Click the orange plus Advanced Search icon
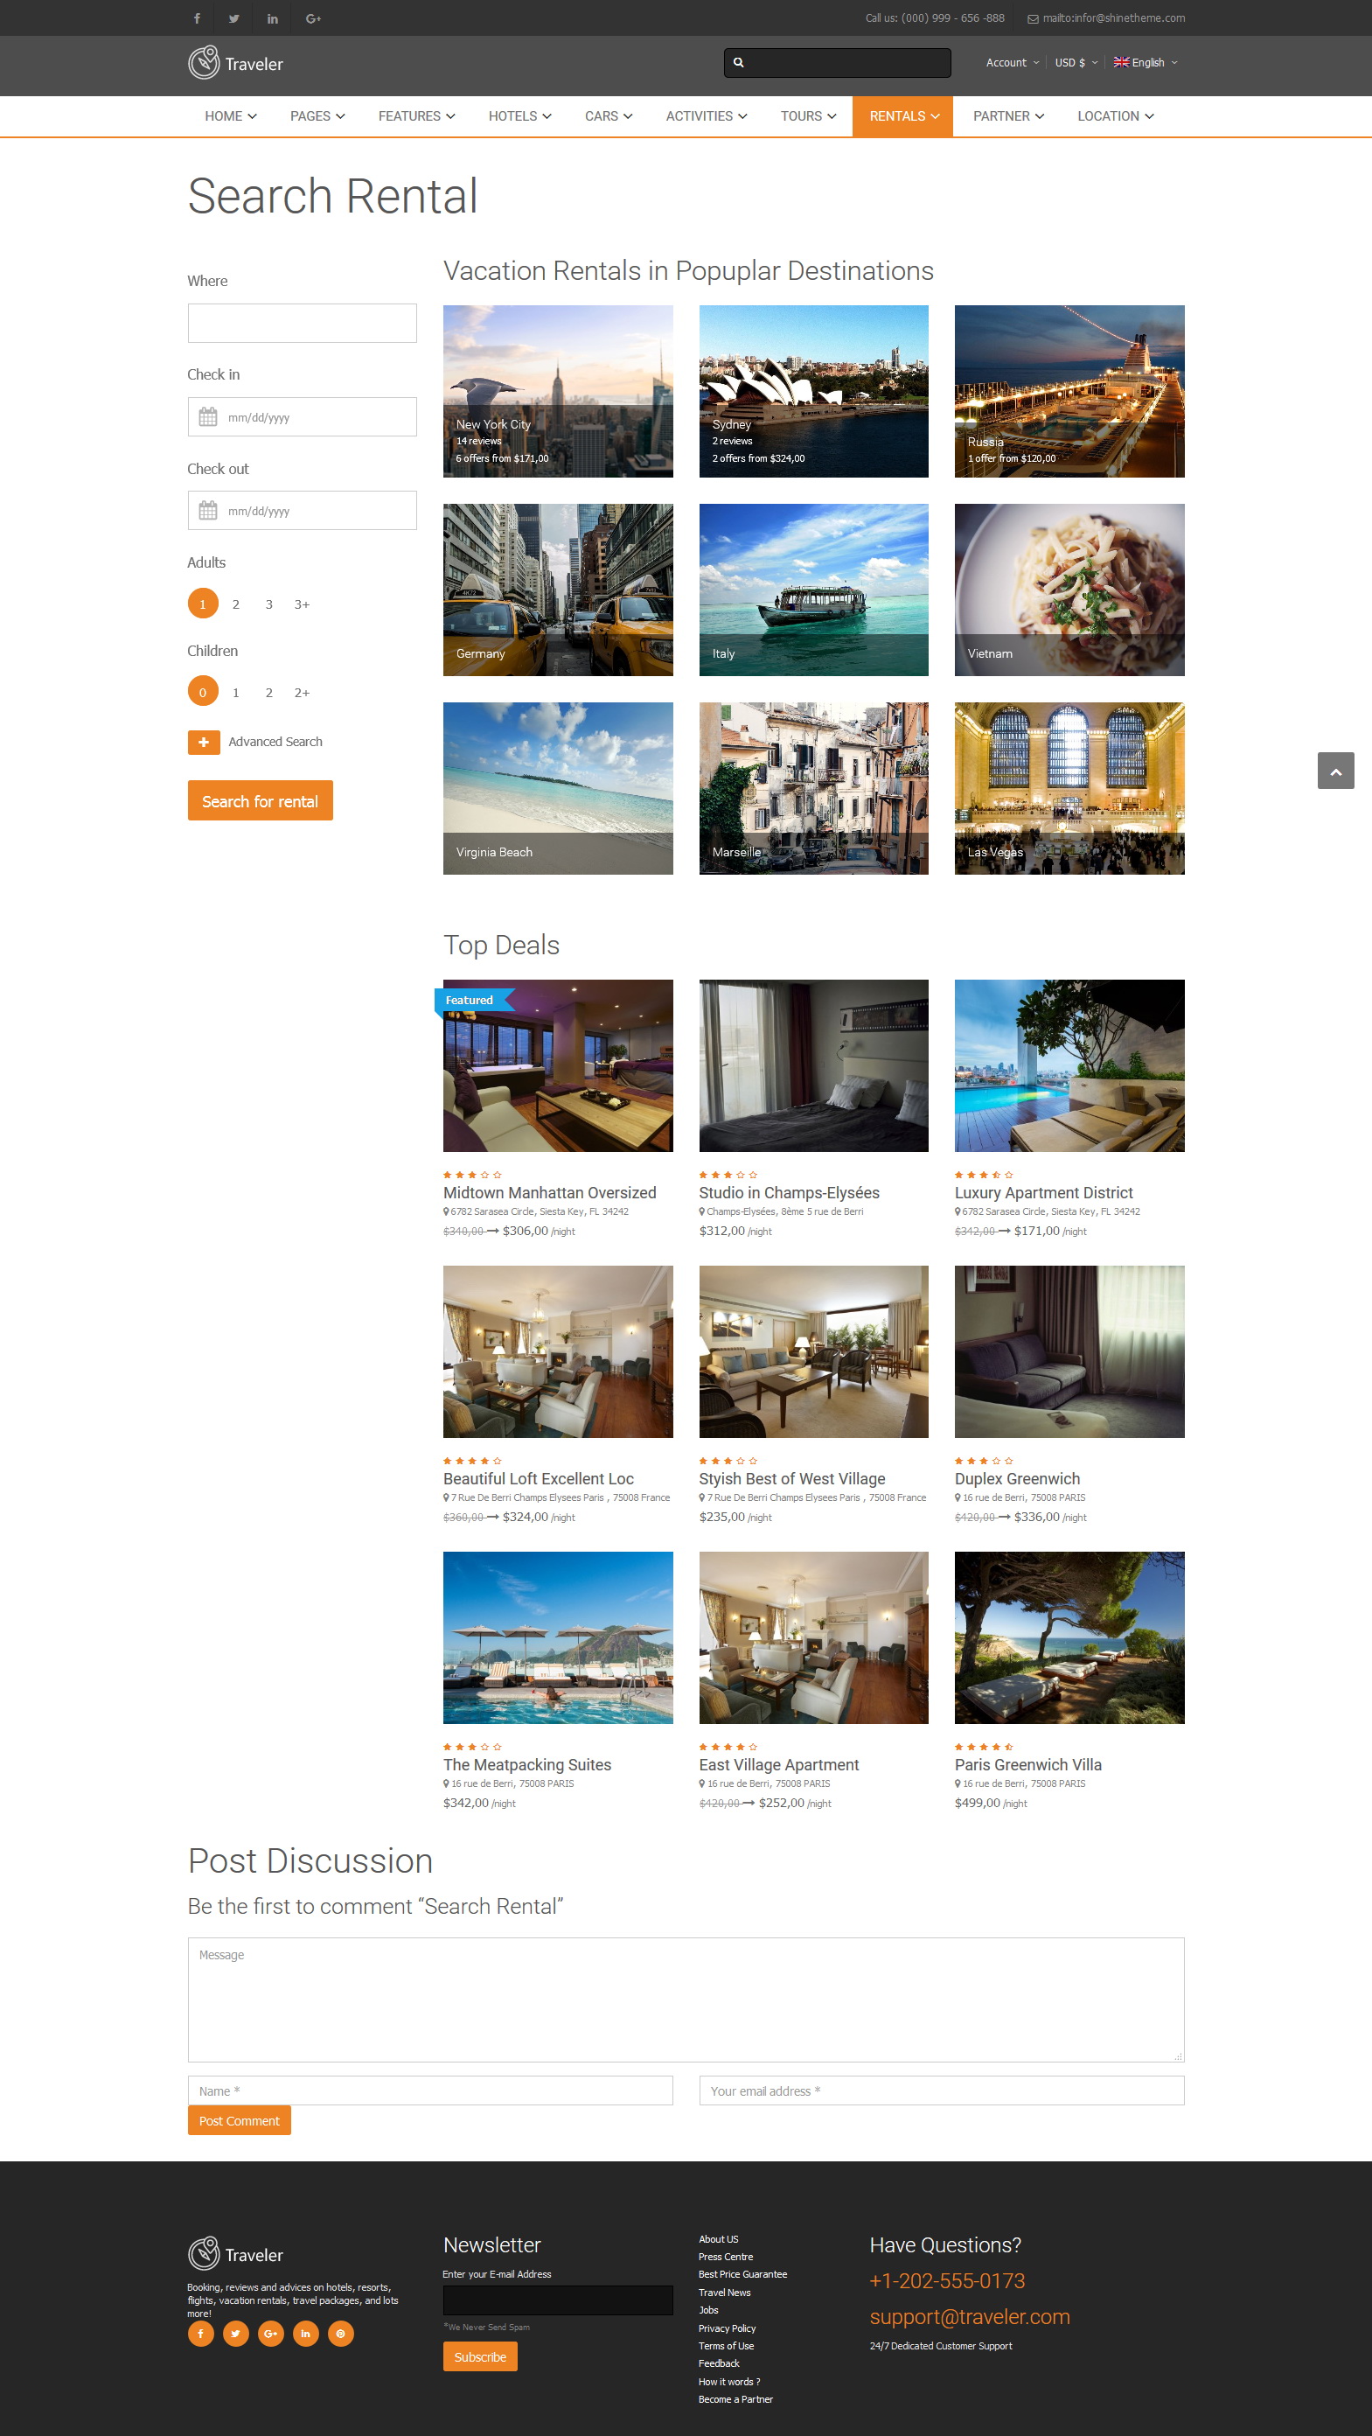Image resolution: width=1372 pixels, height=2436 pixels. click(x=203, y=743)
